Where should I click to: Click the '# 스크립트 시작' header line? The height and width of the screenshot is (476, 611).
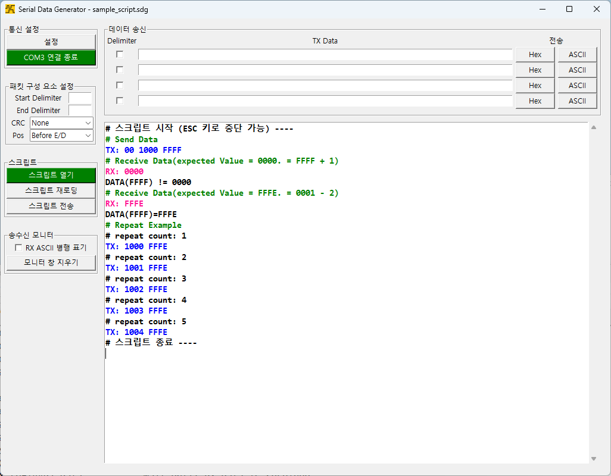pyautogui.click(x=199, y=128)
